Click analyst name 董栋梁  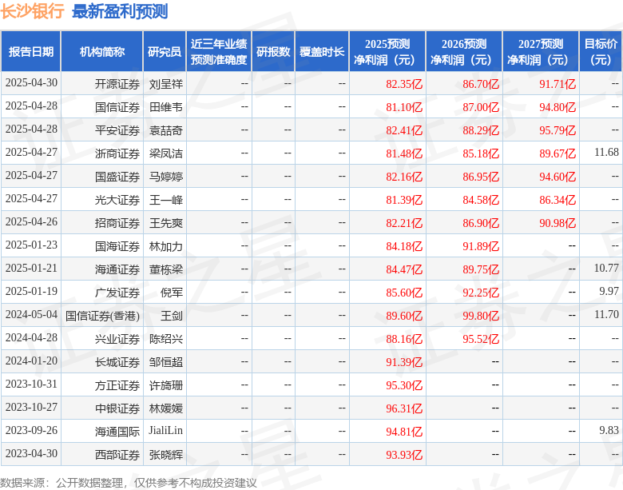point(166,269)
